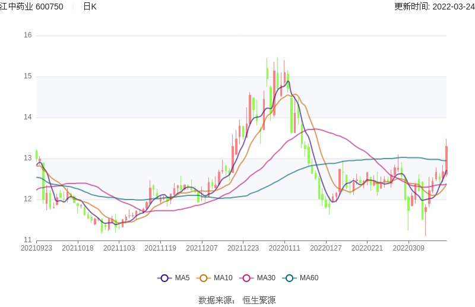
Task: Click x-axis date label 20220111
Action: coord(284,248)
